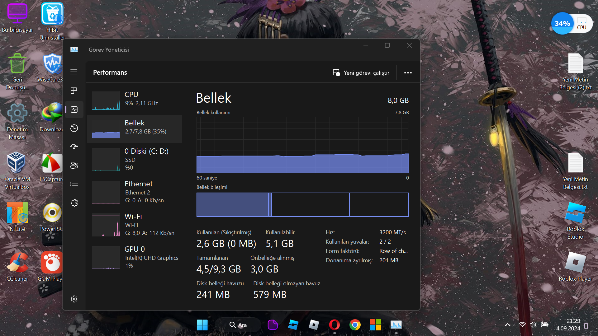
Task: Click the 34% CPU desktop widget
Action: [572, 24]
